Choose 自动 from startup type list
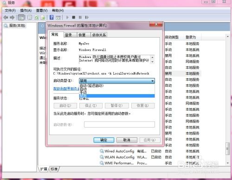Image resolution: width=232 pixels, height=180 pixels. point(117,89)
